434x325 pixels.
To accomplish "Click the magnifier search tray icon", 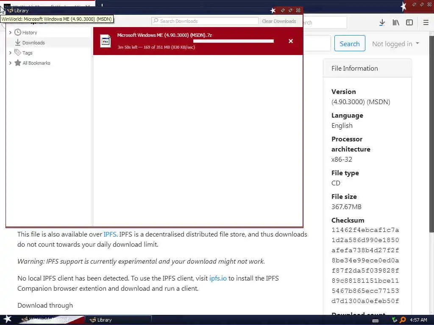I will click(403, 320).
